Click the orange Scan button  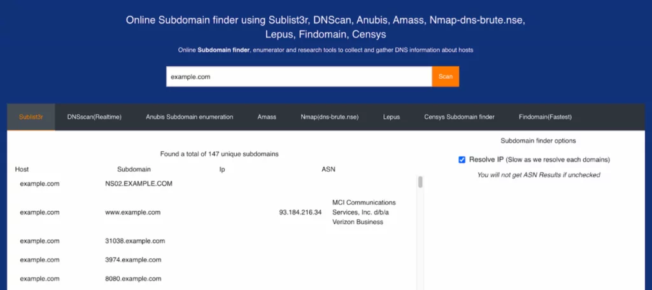pyautogui.click(x=445, y=76)
